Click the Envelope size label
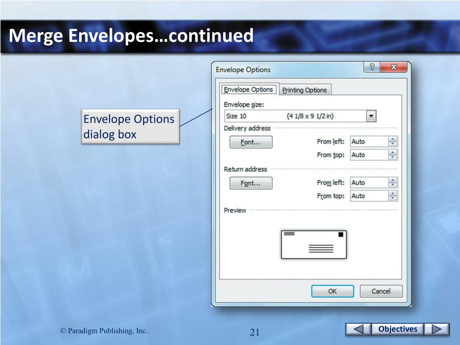This screenshot has width=460, height=345. coord(244,105)
